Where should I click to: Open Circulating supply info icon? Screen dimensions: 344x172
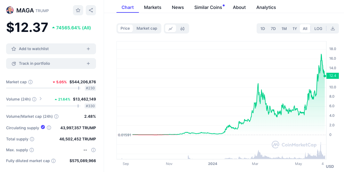49,128
